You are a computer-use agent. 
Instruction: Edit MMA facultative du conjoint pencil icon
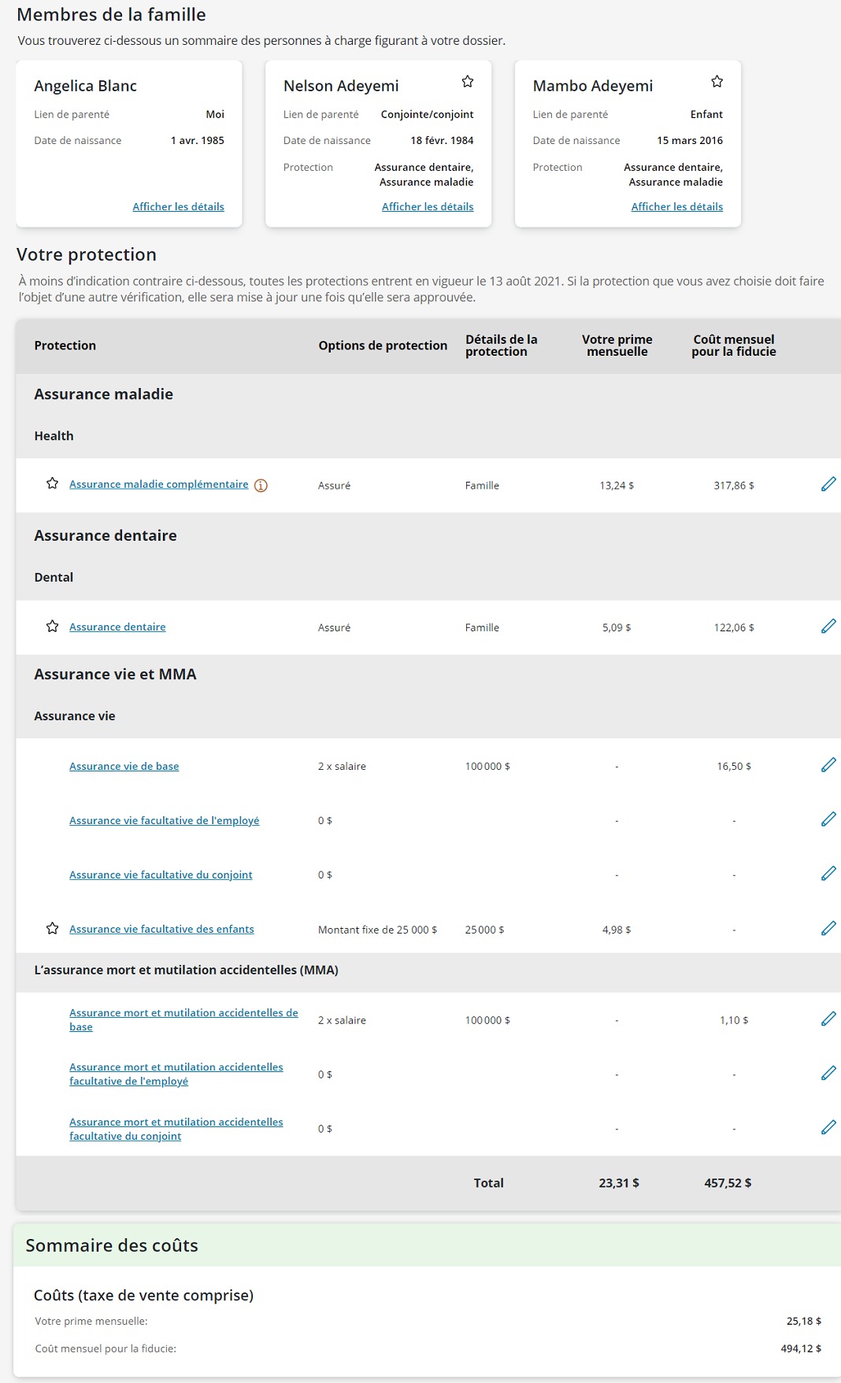(x=828, y=1127)
